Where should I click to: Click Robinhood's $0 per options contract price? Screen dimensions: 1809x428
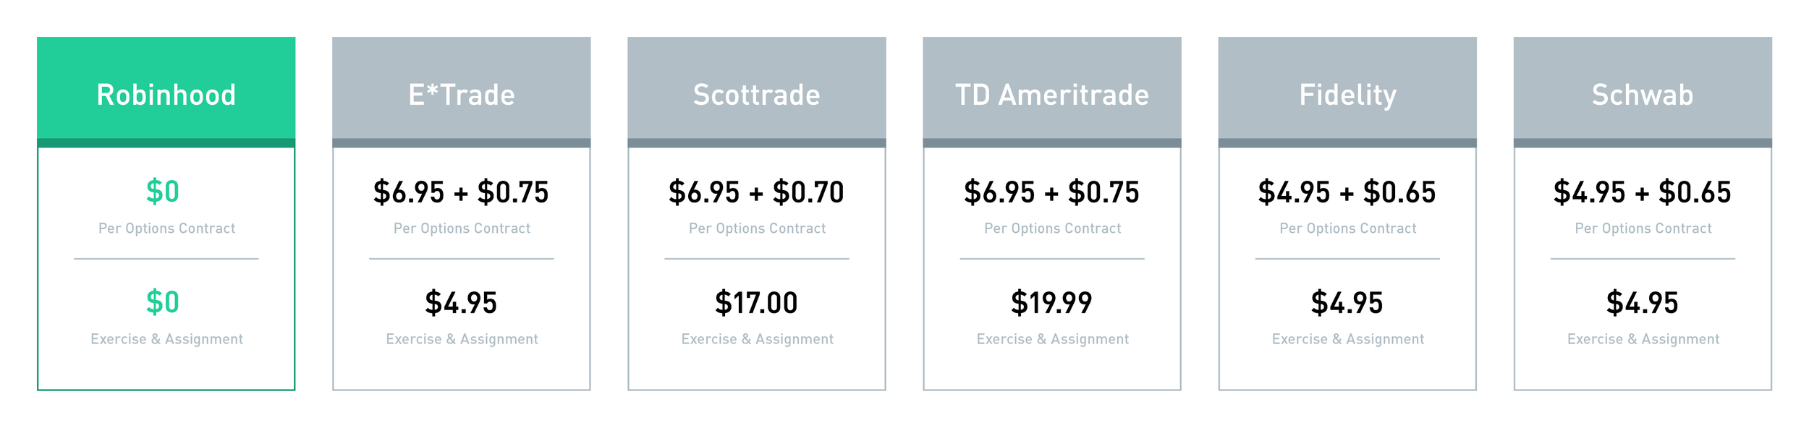[163, 192]
